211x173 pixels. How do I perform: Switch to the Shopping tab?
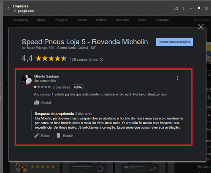tap(20, 20)
